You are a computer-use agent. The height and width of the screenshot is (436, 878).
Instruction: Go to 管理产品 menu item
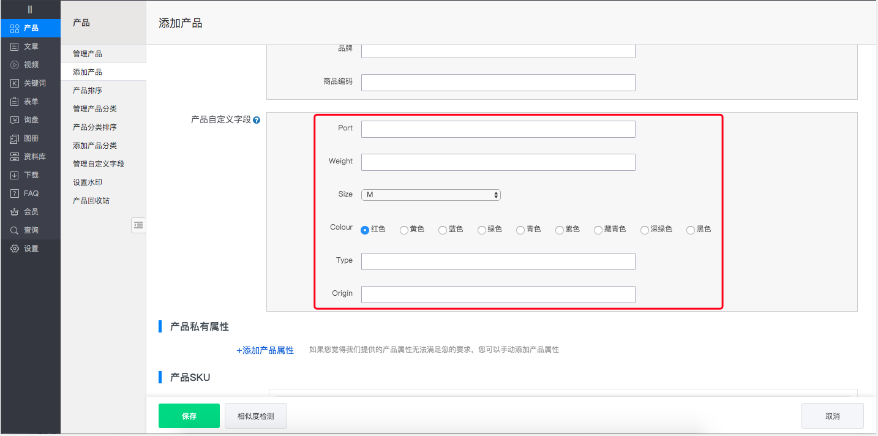[88, 54]
